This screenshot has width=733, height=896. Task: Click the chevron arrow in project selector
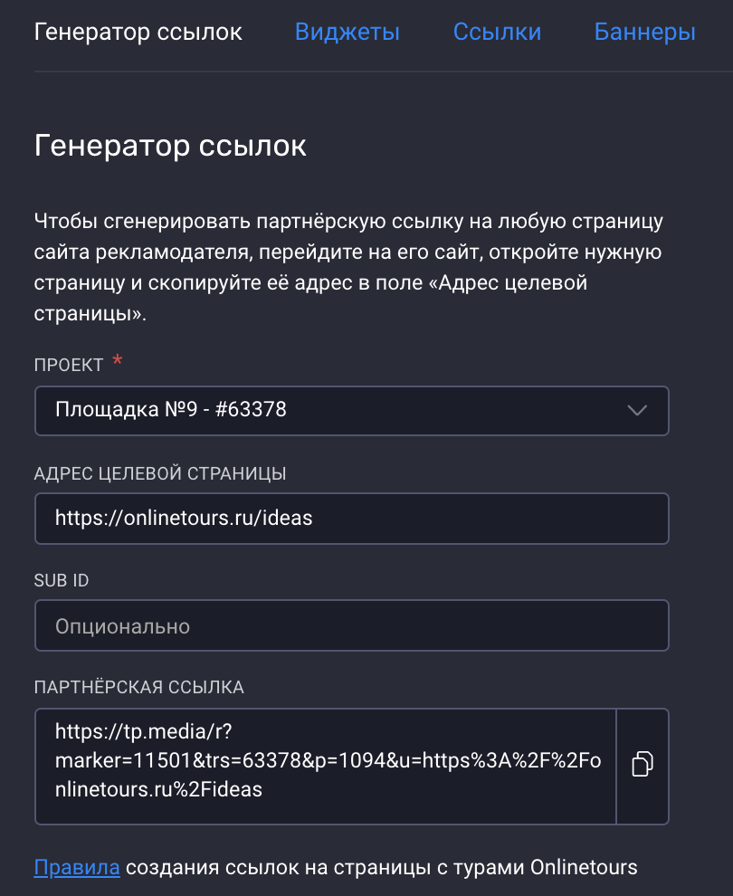637,410
